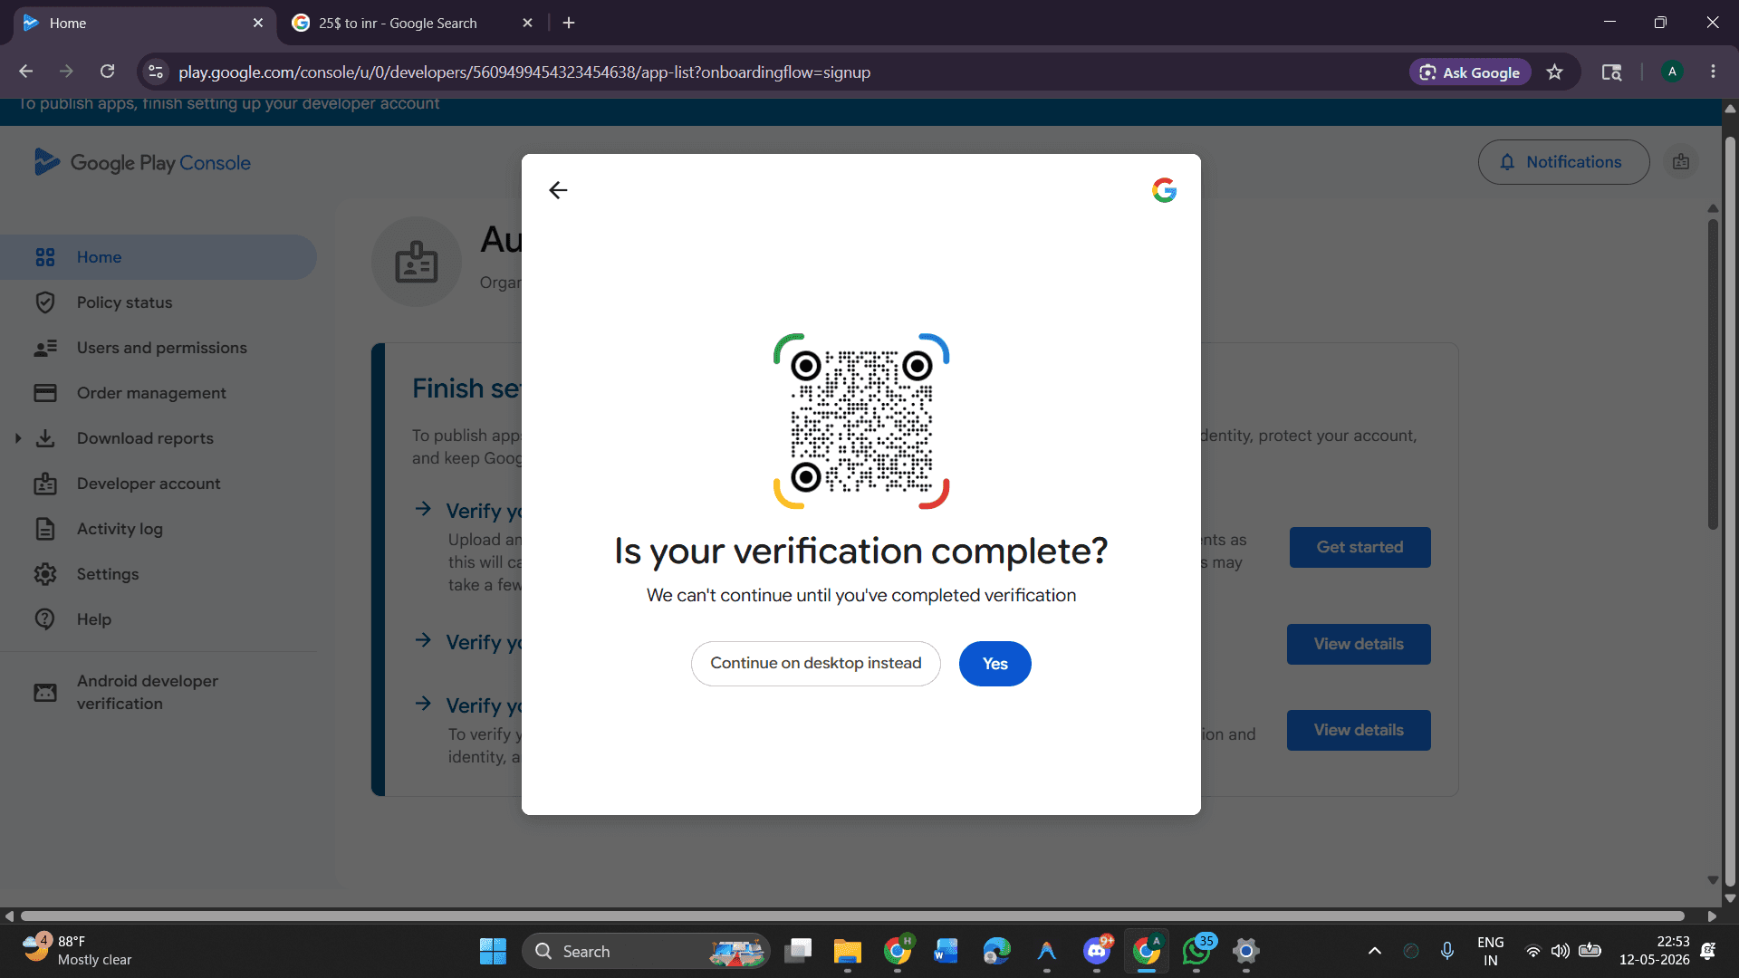Click the taskbar Search box
The width and height of the screenshot is (1739, 978).
pyautogui.click(x=647, y=951)
